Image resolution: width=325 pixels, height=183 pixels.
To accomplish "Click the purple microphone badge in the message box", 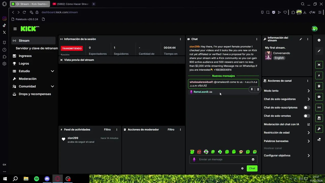I will tap(194, 159).
